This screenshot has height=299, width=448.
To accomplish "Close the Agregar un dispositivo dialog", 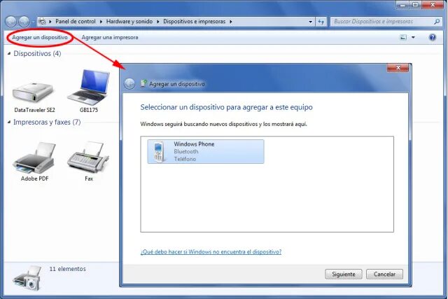I will (x=398, y=68).
